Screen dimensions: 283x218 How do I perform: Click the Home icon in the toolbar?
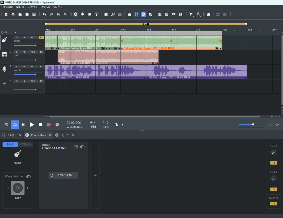pos(6,14)
